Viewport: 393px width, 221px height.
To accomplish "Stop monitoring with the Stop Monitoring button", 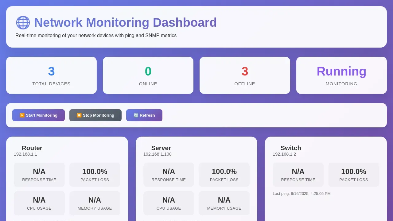I will click(x=95, y=115).
